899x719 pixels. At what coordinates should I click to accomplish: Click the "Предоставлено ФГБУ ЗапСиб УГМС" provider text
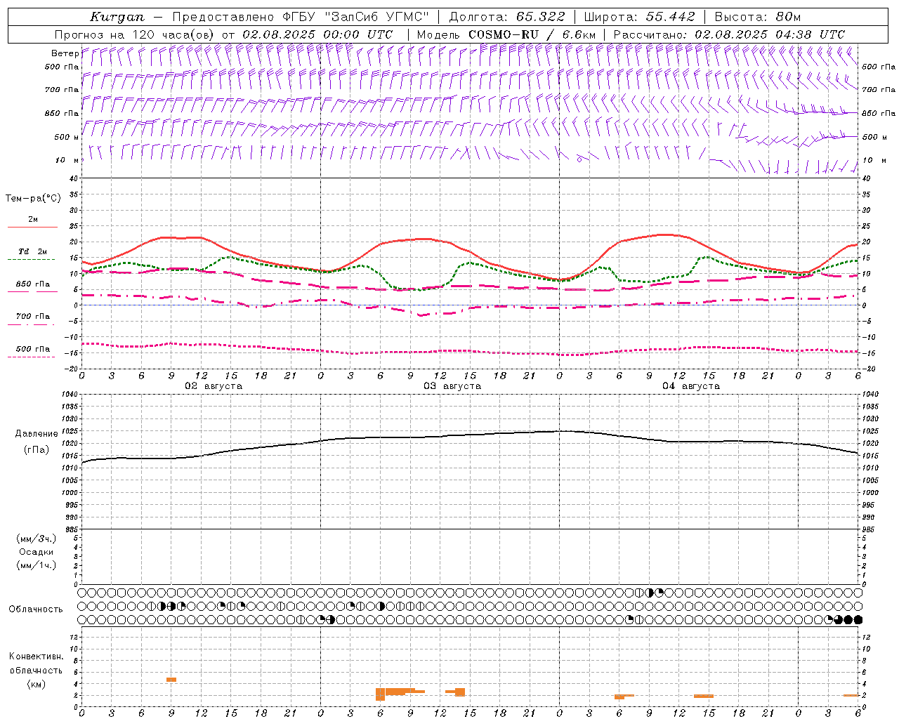[x=301, y=17]
